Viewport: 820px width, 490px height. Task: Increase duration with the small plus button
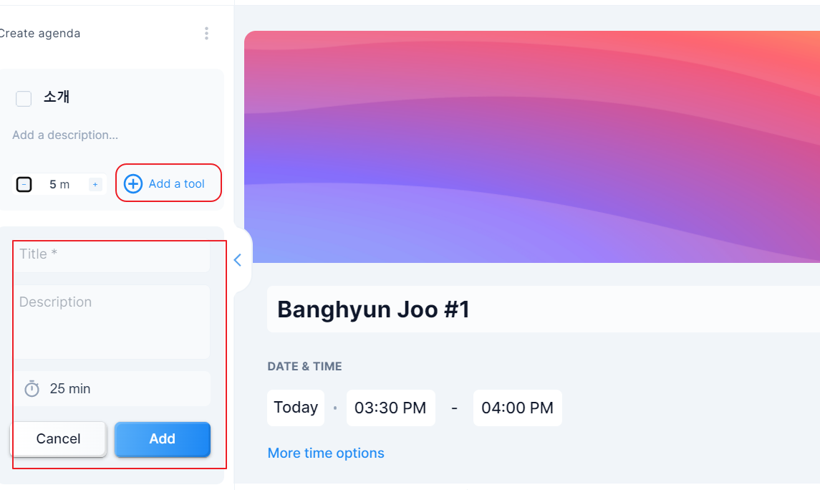tap(95, 185)
